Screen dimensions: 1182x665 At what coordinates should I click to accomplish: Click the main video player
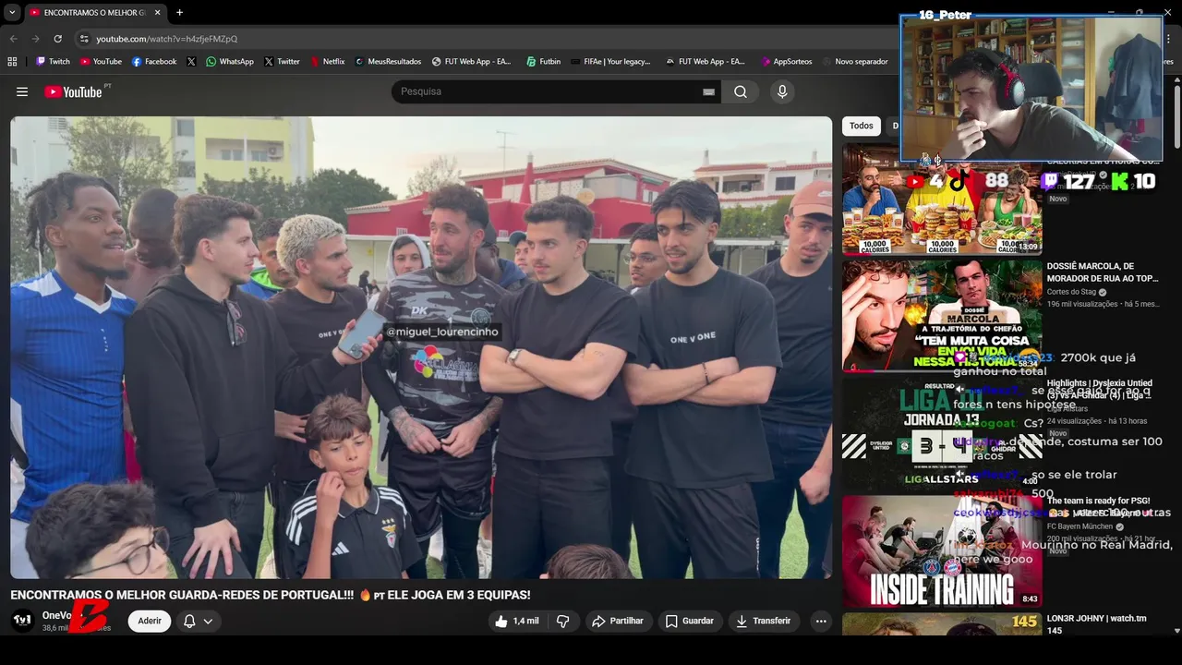tap(421, 347)
